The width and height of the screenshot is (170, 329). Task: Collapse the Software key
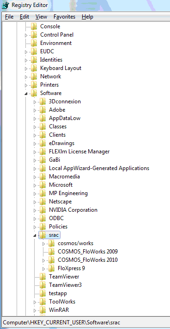click(x=26, y=94)
